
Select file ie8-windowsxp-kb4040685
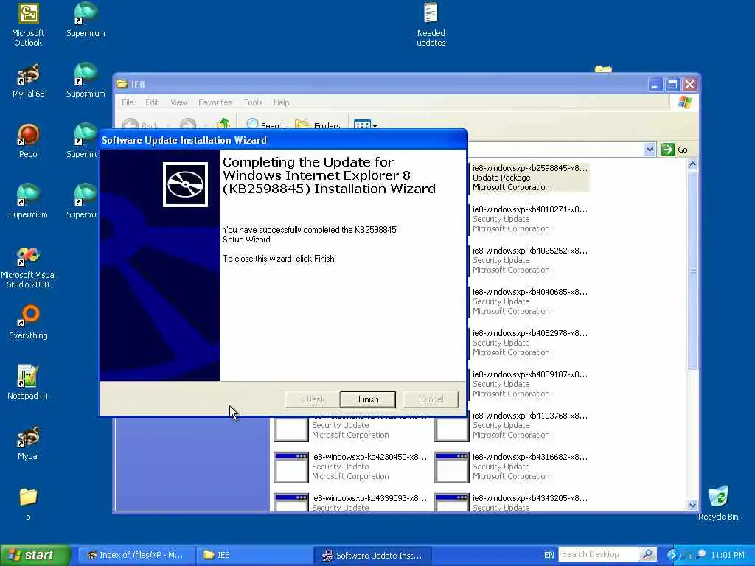[529, 301]
